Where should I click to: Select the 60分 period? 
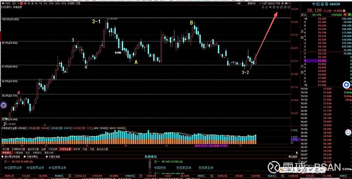(63, 4)
